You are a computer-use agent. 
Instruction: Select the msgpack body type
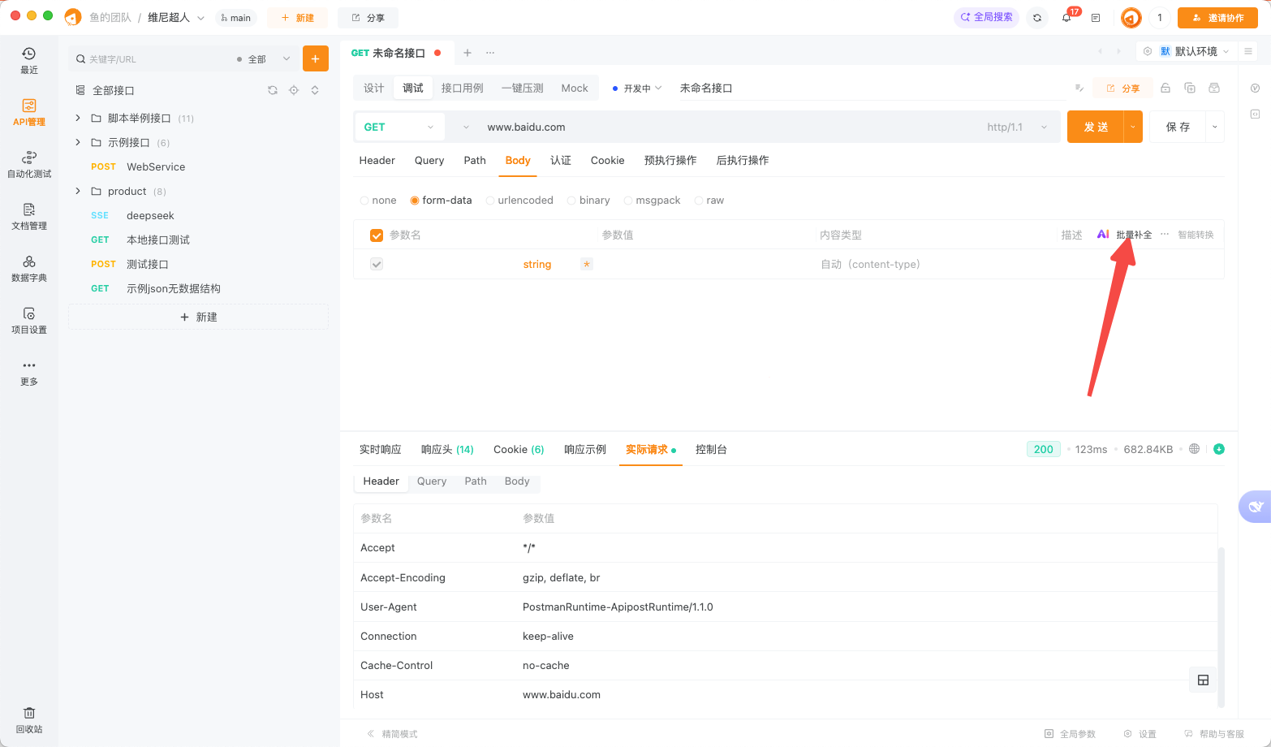point(652,200)
